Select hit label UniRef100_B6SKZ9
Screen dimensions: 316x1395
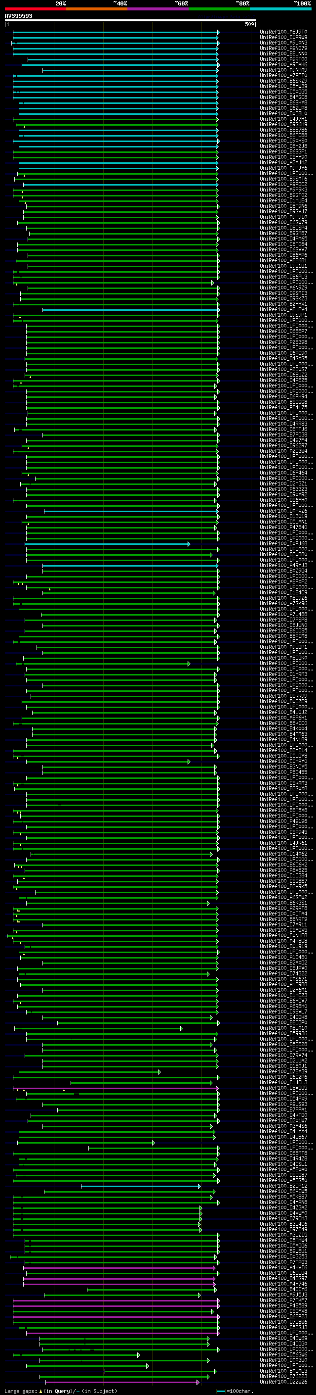point(283,81)
